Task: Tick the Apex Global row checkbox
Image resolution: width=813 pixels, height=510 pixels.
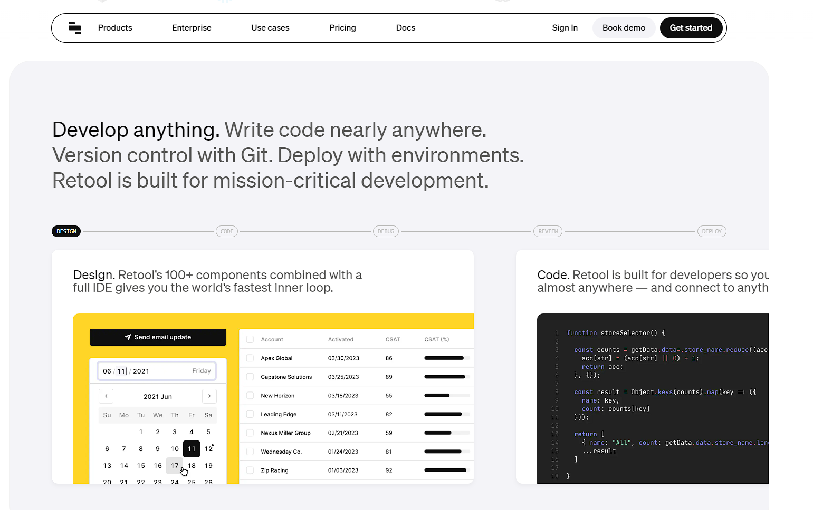Action: click(x=250, y=358)
